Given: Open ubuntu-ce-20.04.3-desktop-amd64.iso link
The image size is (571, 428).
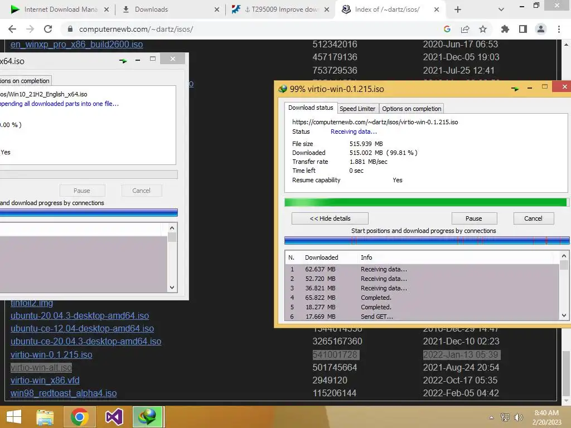Looking at the screenshot, I should 86,342.
